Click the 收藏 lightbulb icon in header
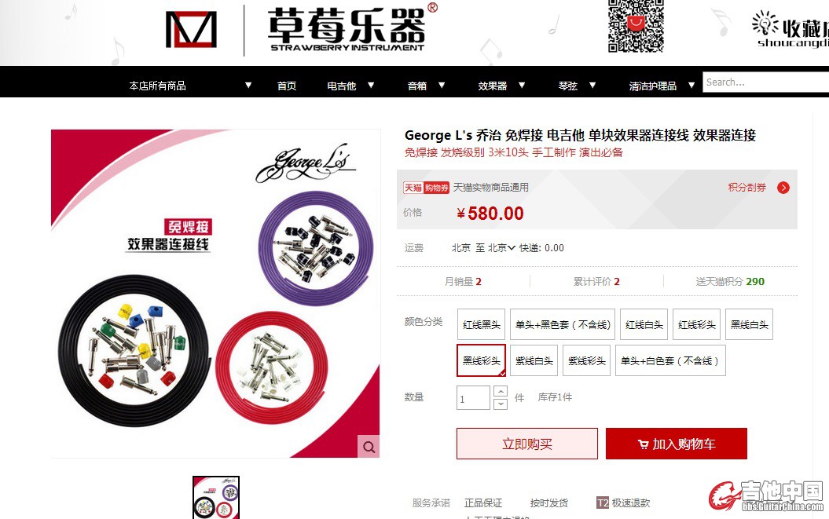Screen dimensions: 829x519 (x=765, y=24)
